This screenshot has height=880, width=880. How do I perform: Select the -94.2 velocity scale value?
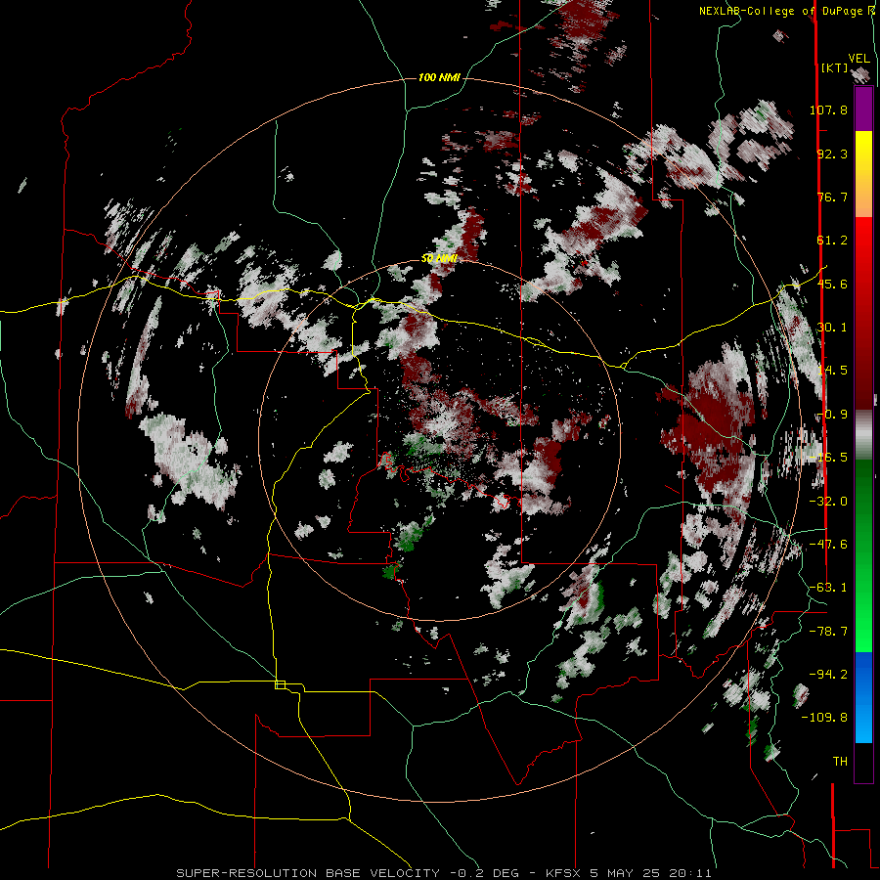[x=828, y=674]
